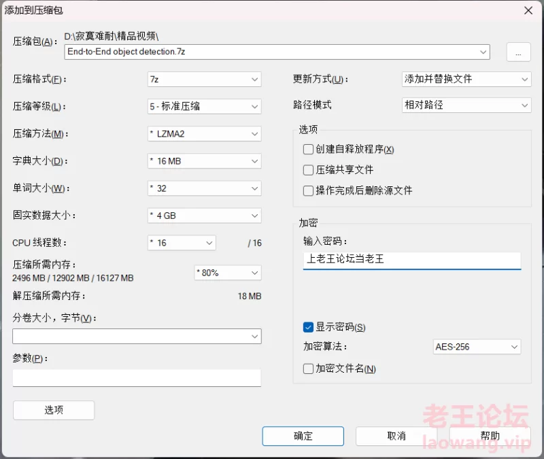This screenshot has width=544, height=459.
Task: Expand the archive name dropdown
Action: (x=483, y=52)
